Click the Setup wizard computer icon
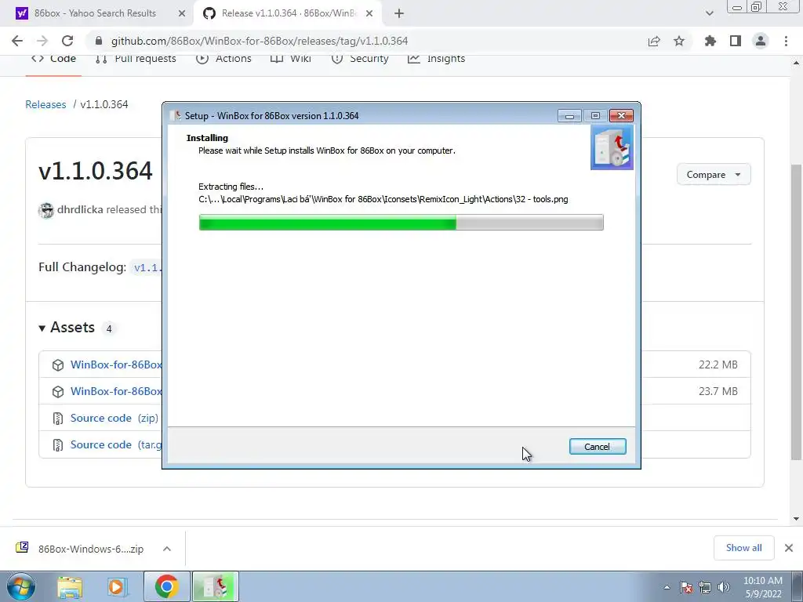The height and width of the screenshot is (602, 803). pyautogui.click(x=612, y=147)
